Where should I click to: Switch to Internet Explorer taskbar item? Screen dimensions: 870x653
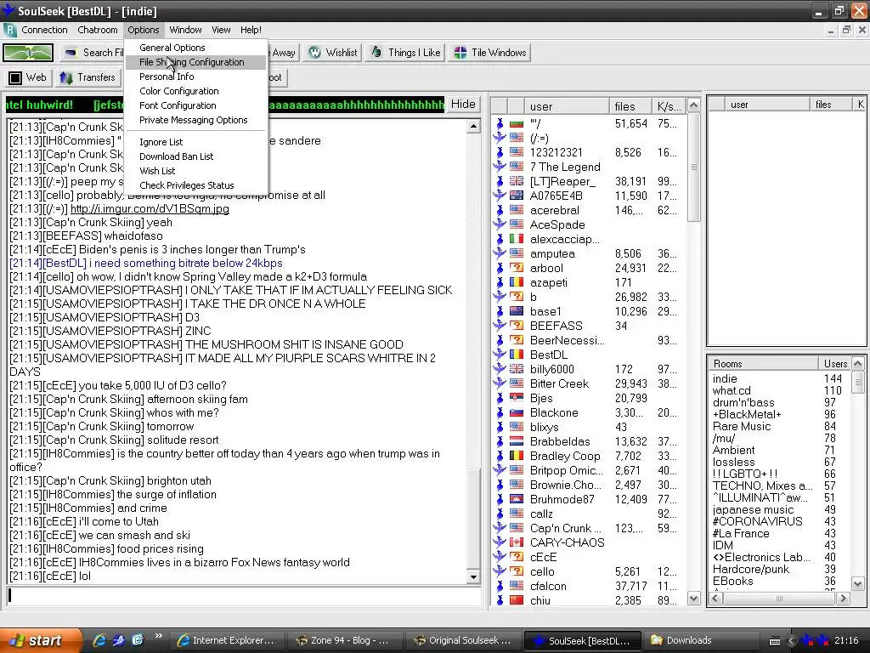pyautogui.click(x=227, y=640)
